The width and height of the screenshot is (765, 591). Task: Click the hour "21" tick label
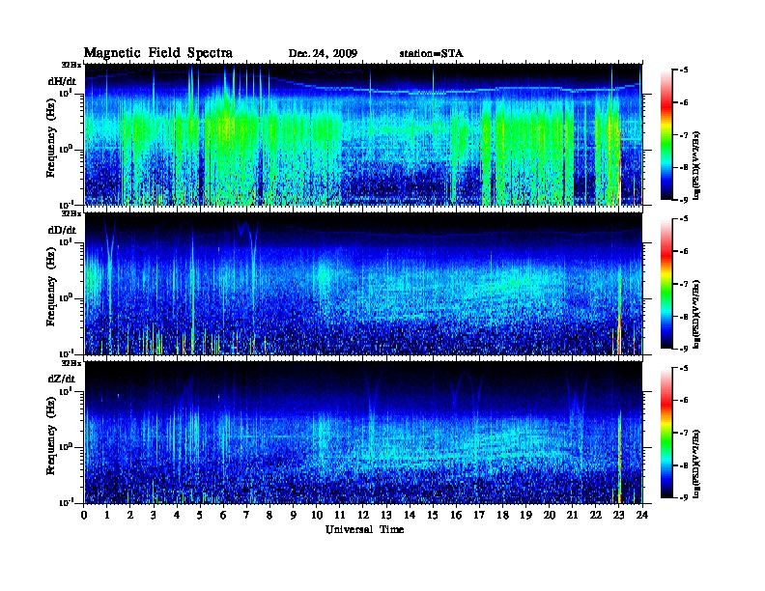(x=573, y=516)
